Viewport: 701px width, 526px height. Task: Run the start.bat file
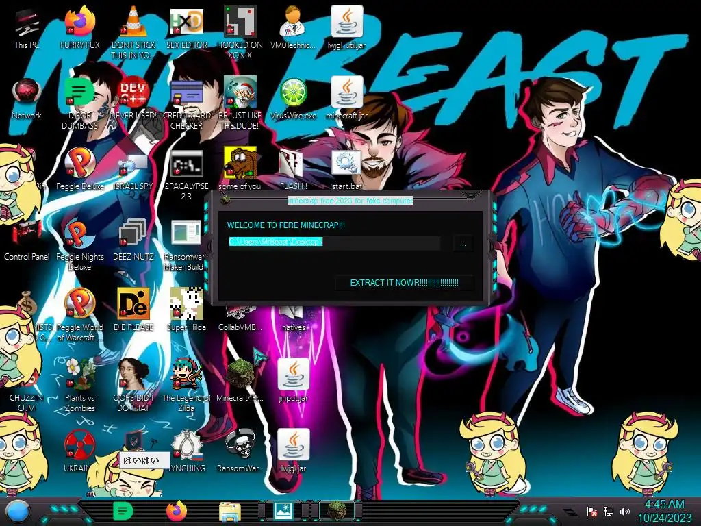346,169
